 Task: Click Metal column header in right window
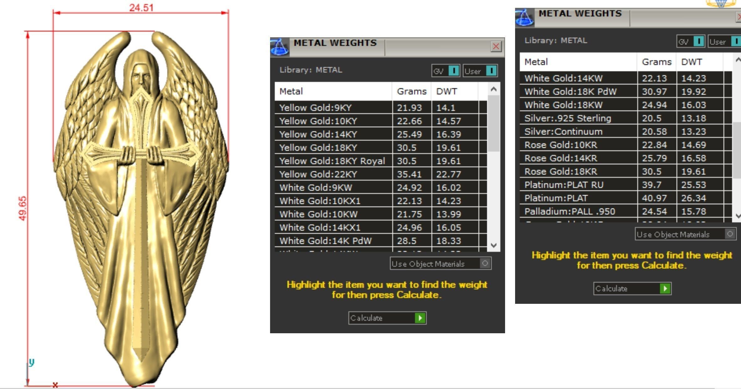click(578, 62)
